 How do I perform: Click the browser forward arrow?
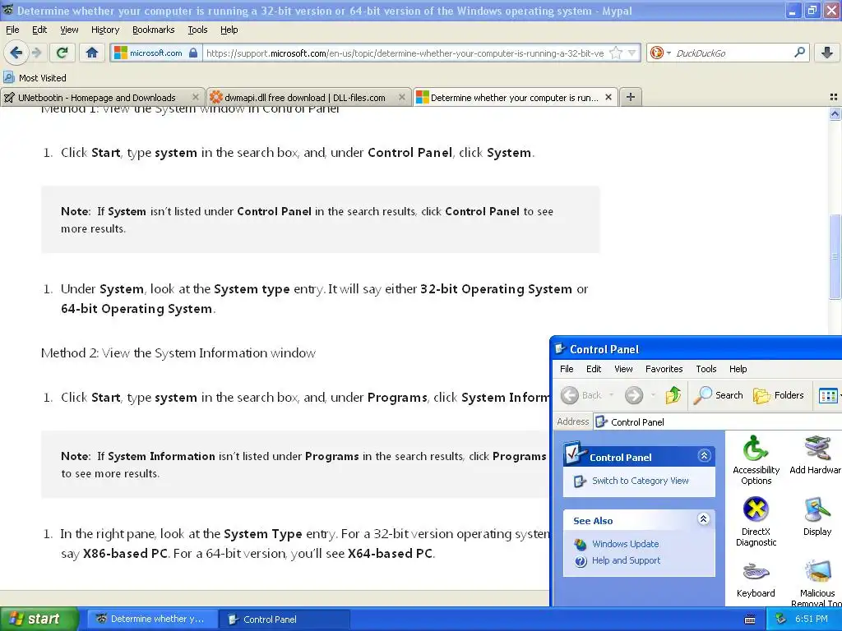click(36, 53)
